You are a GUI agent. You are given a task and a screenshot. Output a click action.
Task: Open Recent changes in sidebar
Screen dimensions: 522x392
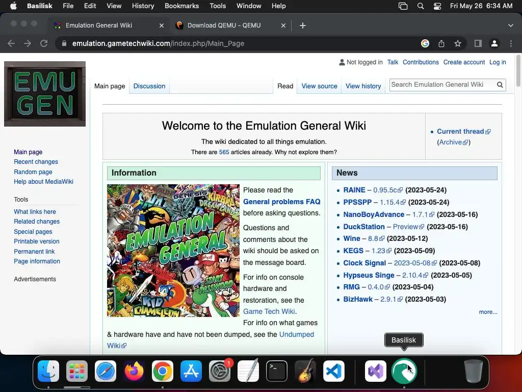[x=36, y=162]
